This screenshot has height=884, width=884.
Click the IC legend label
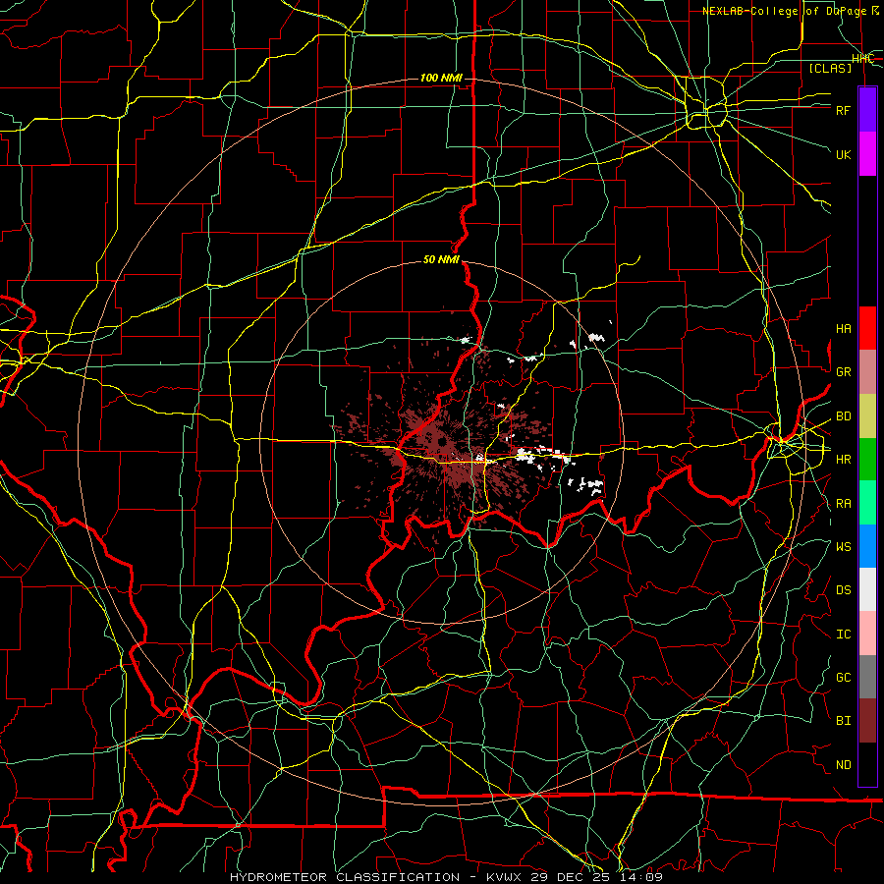tap(843, 635)
